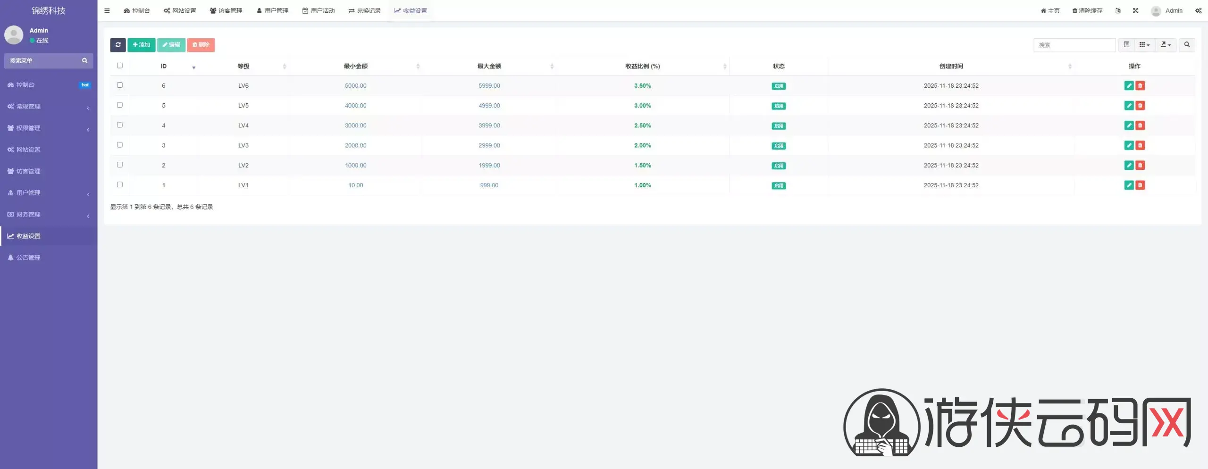Click 清除缓存 link in top bar
The width and height of the screenshot is (1208, 469).
click(x=1087, y=11)
